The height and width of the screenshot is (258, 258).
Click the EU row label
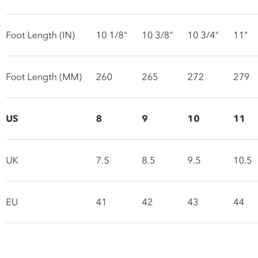coord(12,202)
